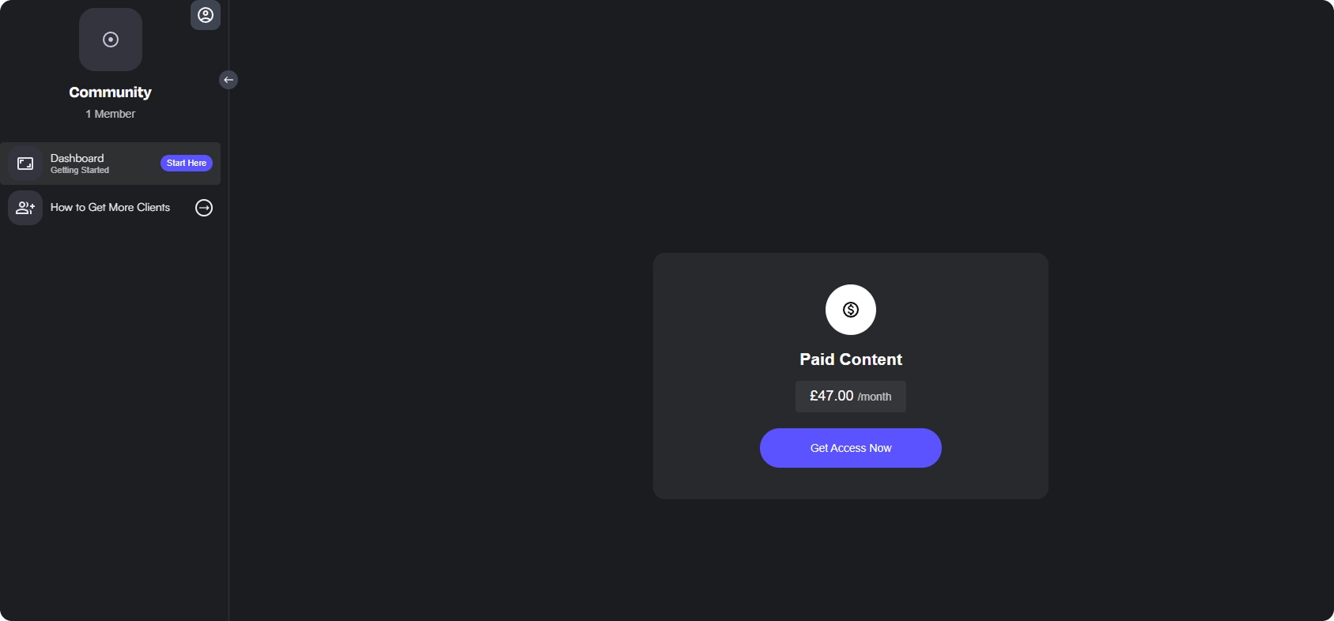The height and width of the screenshot is (621, 1334).
Task: Open How to Get More Clients
Action: click(111, 208)
